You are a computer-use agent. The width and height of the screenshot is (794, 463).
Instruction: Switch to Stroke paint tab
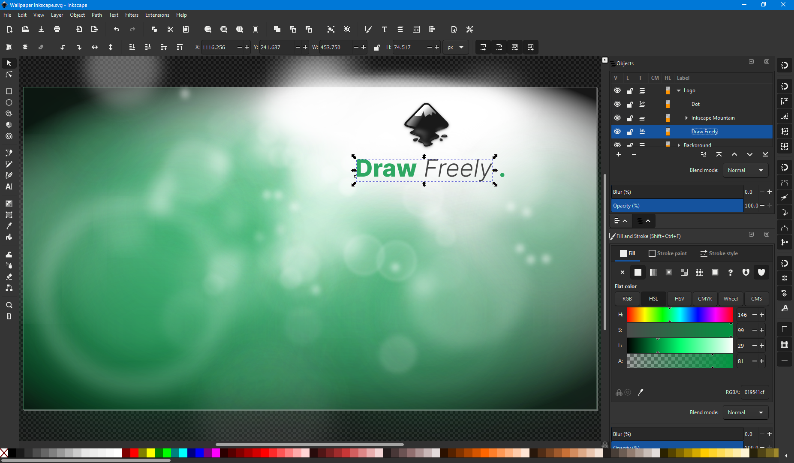pos(668,253)
